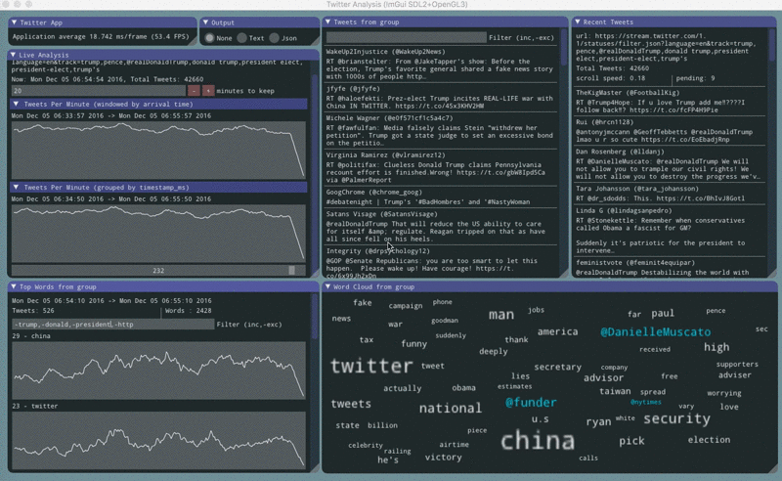The width and height of the screenshot is (782, 481).
Task: Click the word china in word cloud
Action: point(538,441)
